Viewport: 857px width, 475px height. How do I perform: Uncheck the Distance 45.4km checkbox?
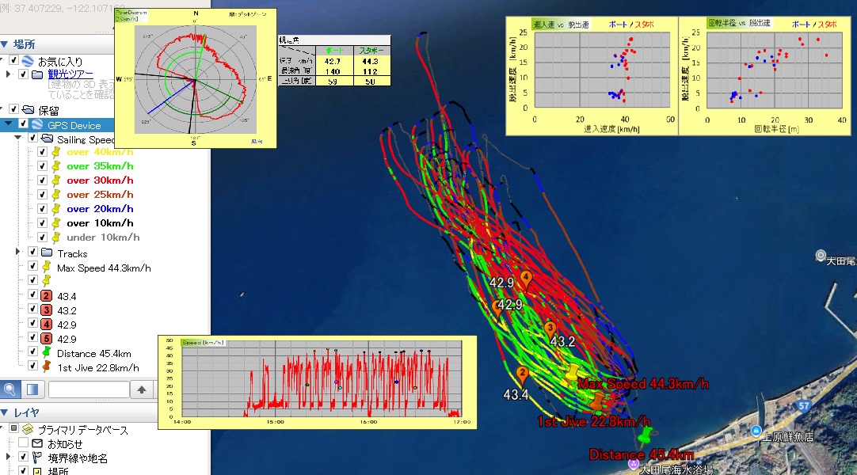point(32,352)
